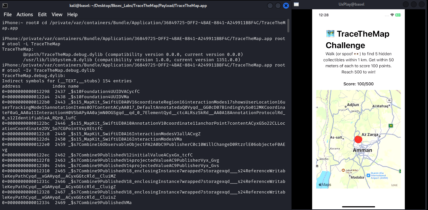This screenshot has width=428, height=210.
Task: Click the 'otool -L TraceTheMap' command text
Action: [33, 44]
